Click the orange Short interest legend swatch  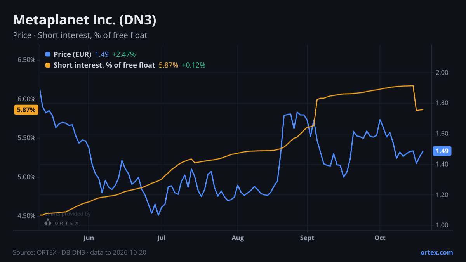tap(48, 65)
